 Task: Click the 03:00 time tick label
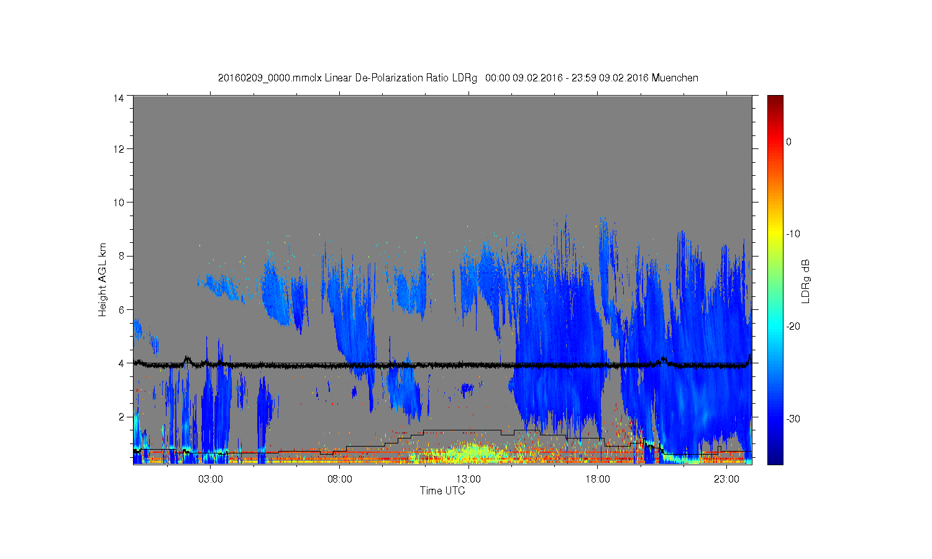[x=211, y=479]
